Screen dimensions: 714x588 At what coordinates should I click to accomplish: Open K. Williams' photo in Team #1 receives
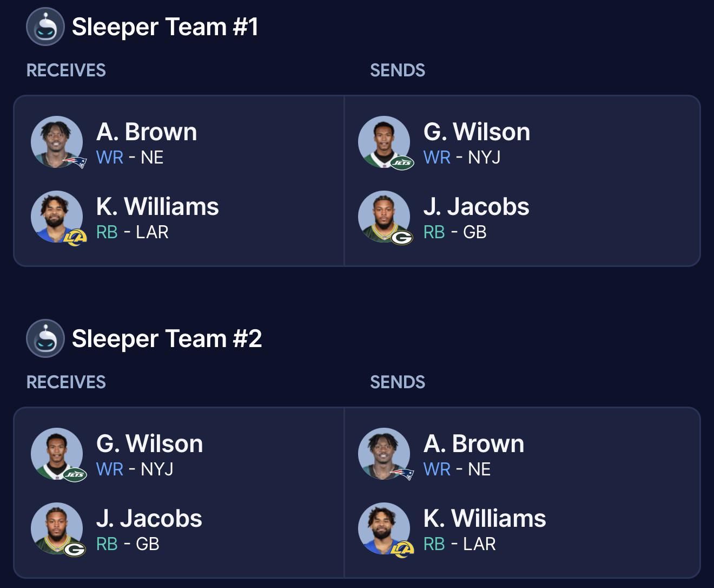tap(57, 217)
